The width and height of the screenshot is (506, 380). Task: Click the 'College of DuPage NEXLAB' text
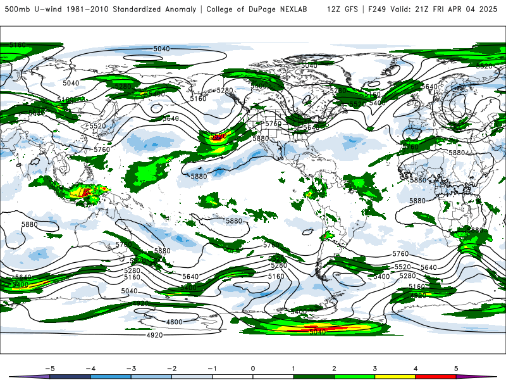[257, 9]
